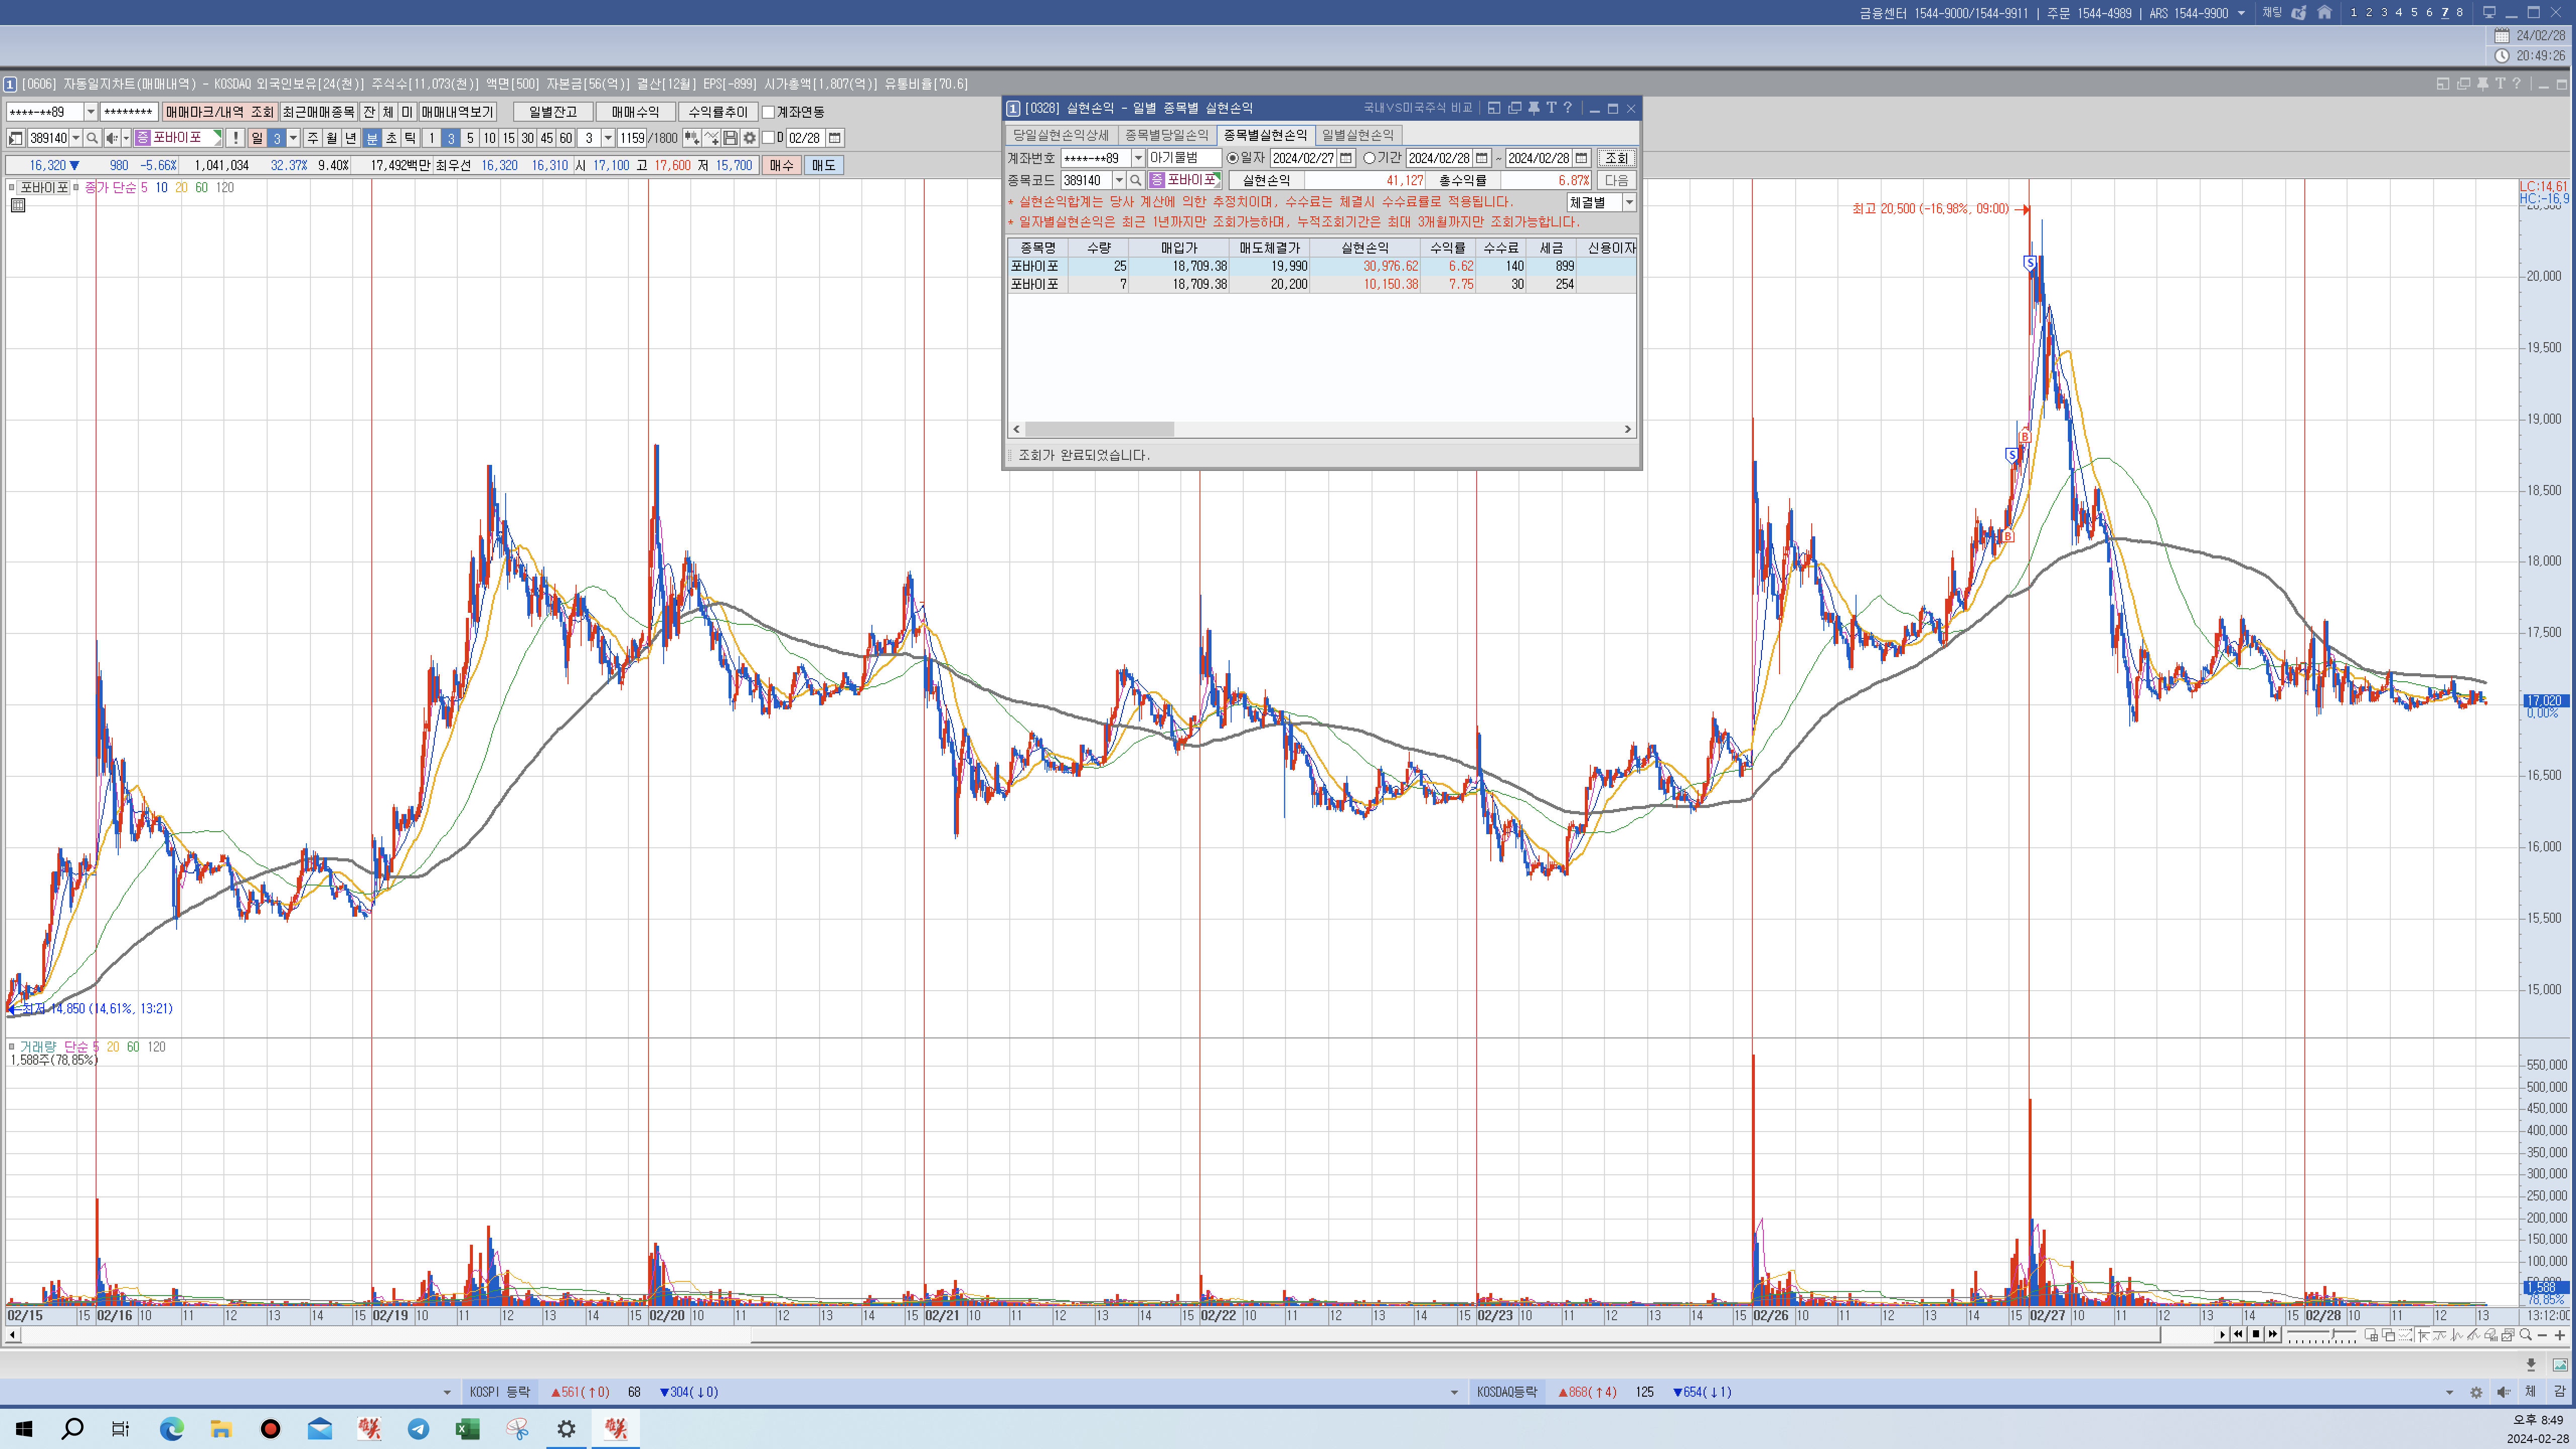Click the crosshair cursor tool icon

(2423, 1335)
